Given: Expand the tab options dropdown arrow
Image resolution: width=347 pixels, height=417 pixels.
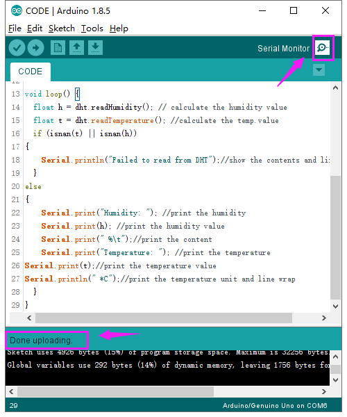Looking at the screenshot, I should 319,70.
